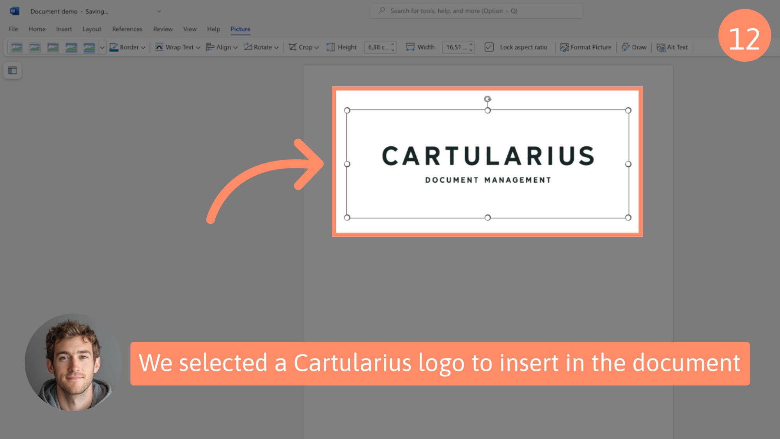Switch to the View tab
The height and width of the screenshot is (439, 780).
[x=190, y=29]
